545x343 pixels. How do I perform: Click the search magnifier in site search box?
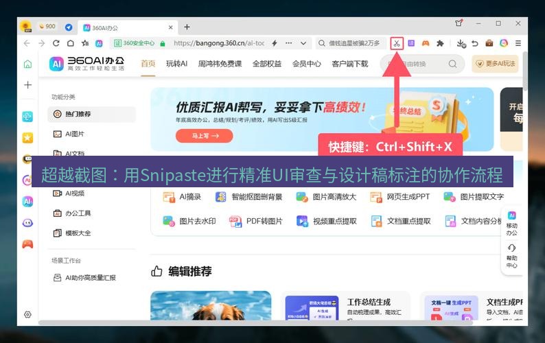click(x=452, y=64)
